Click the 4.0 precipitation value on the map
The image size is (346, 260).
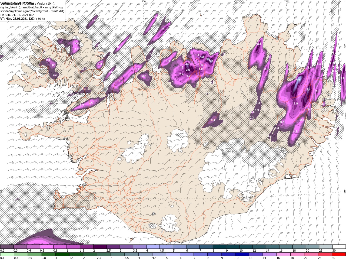(x=208, y=59)
